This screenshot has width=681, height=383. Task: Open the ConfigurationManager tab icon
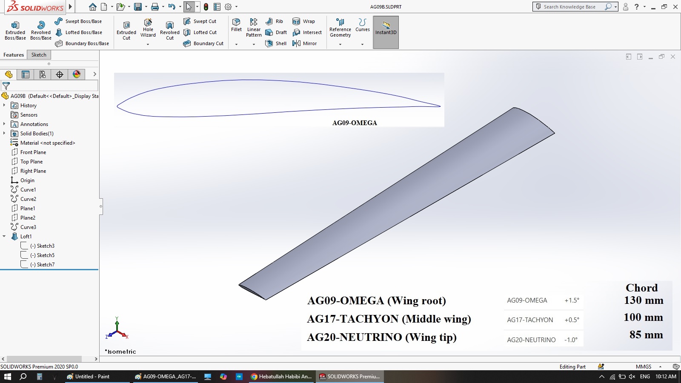pyautogui.click(x=43, y=74)
